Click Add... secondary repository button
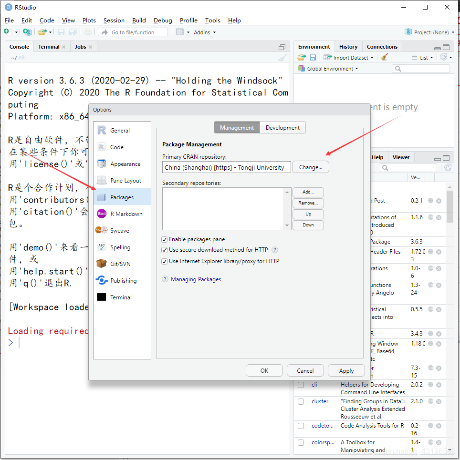This screenshot has width=460, height=460. click(308, 192)
